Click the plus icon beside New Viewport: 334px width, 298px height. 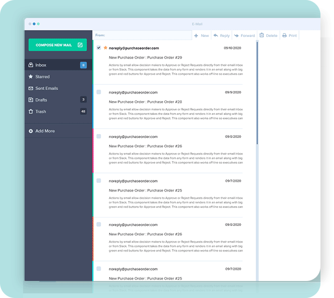(x=196, y=35)
